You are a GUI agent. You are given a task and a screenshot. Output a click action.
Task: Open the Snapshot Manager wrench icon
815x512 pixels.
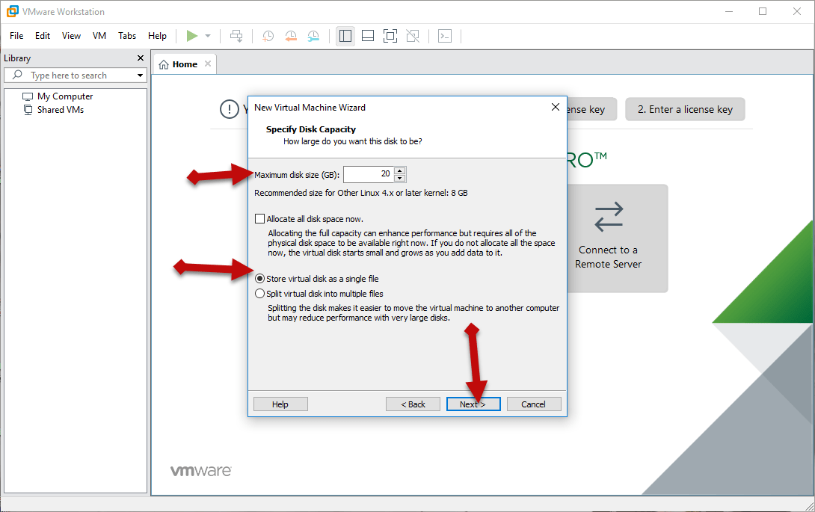pyautogui.click(x=313, y=36)
